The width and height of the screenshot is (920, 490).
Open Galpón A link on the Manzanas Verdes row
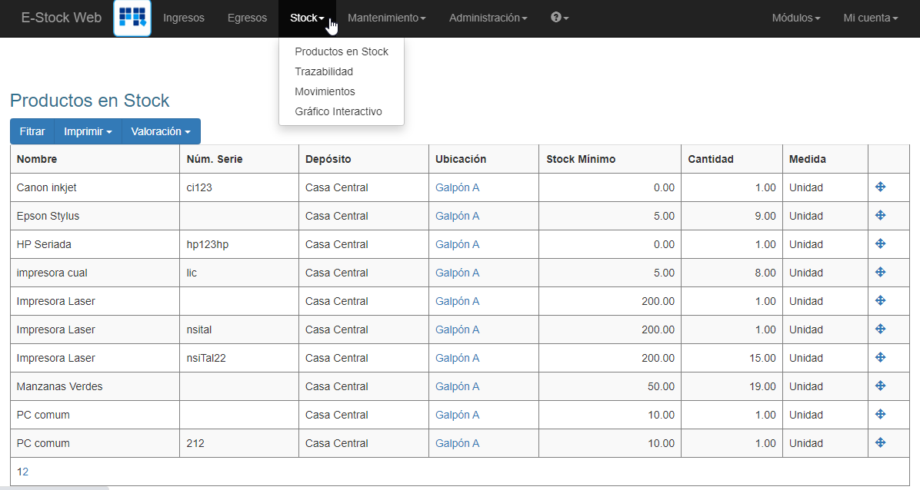click(457, 386)
